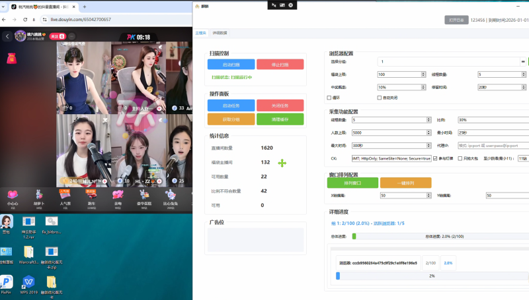
Task: Enable the 循环 checkbox
Action: 329,98
